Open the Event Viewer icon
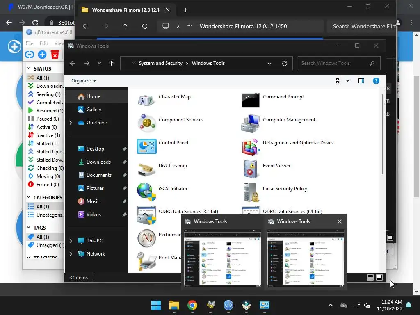This screenshot has width=420, height=315. [x=251, y=169]
